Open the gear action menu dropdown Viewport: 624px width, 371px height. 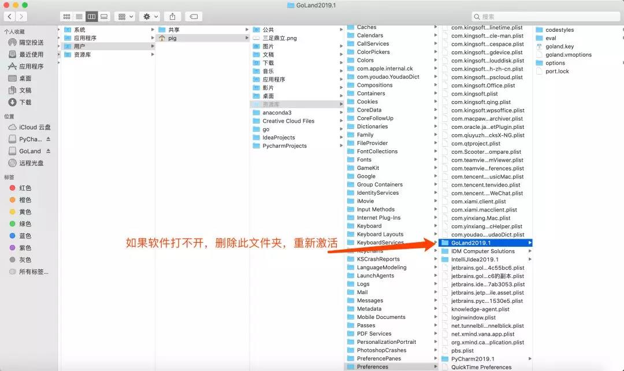[x=150, y=17]
